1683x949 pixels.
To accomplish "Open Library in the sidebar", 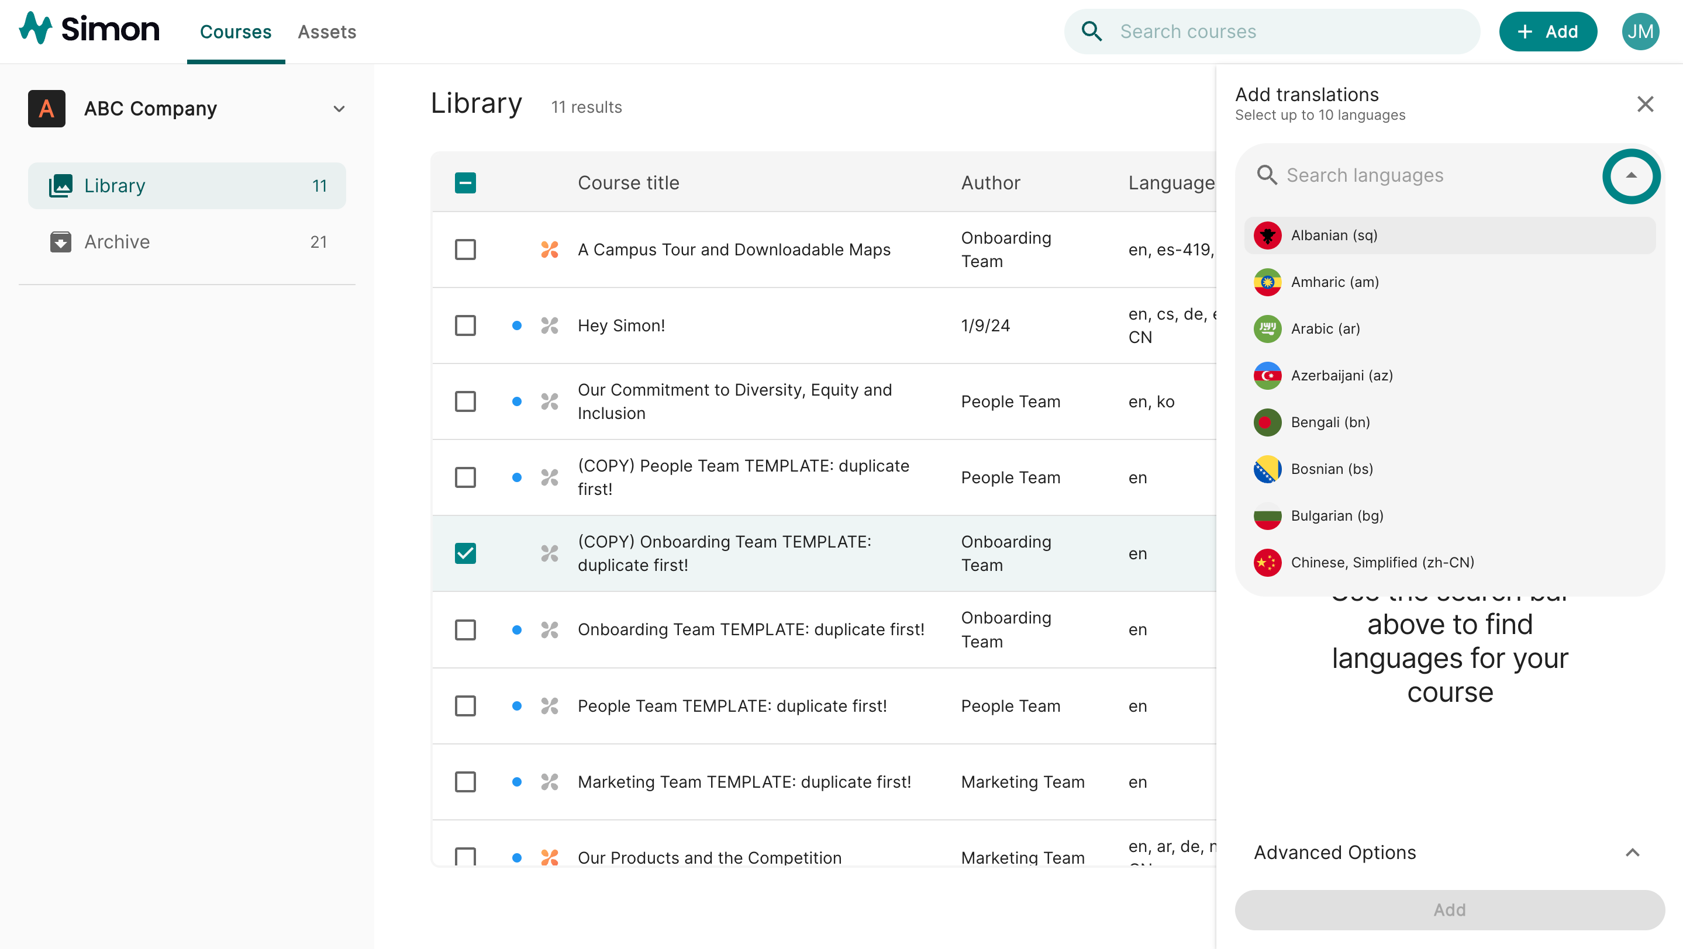I will [x=187, y=185].
